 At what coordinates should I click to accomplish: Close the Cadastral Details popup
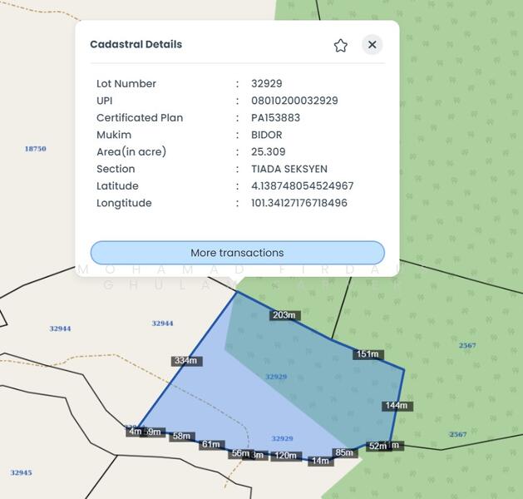(x=372, y=45)
